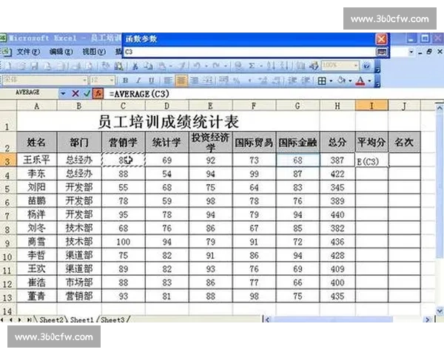The height and width of the screenshot is (355, 444).
Task: Switch to the Sheet1 tab
Action: [81, 319]
